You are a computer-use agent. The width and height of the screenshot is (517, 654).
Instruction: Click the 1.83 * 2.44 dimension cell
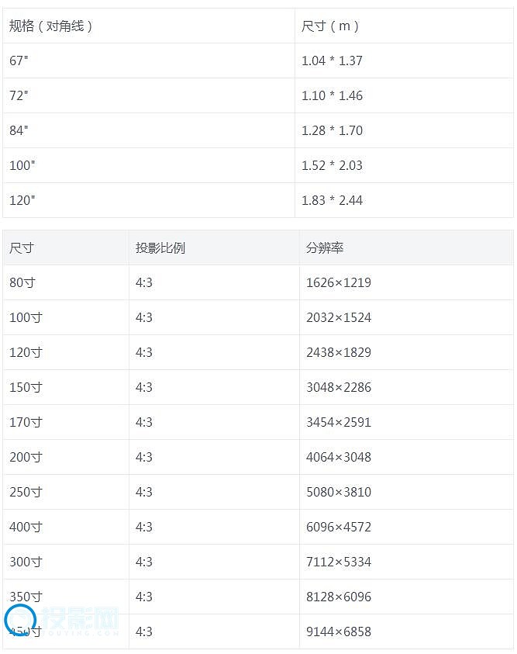[332, 200]
